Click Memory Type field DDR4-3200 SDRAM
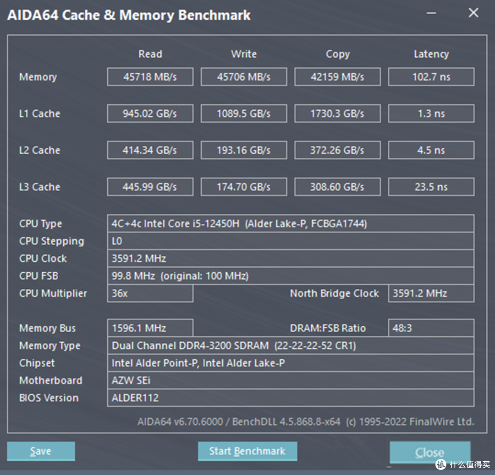495x475 pixels. point(291,345)
